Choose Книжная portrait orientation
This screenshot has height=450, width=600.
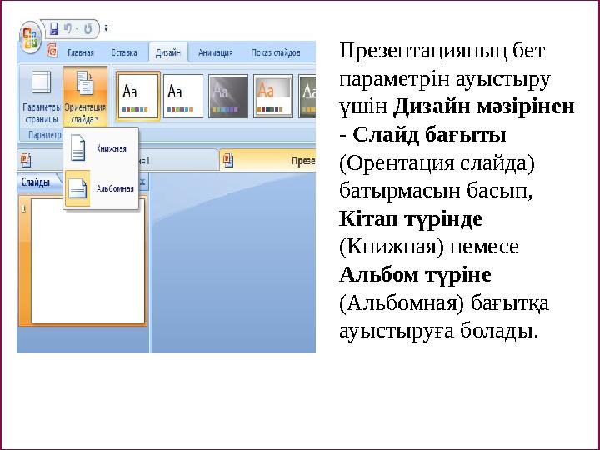pyautogui.click(x=101, y=148)
